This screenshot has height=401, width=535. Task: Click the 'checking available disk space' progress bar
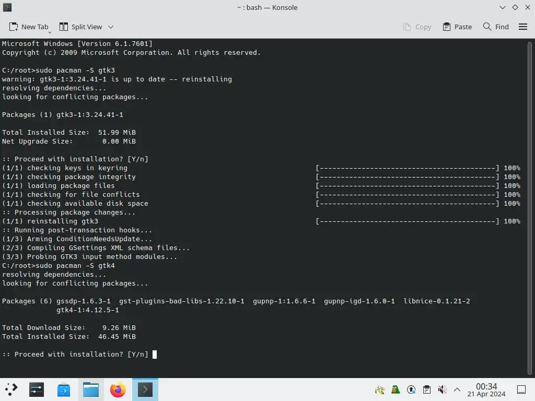[408, 204]
